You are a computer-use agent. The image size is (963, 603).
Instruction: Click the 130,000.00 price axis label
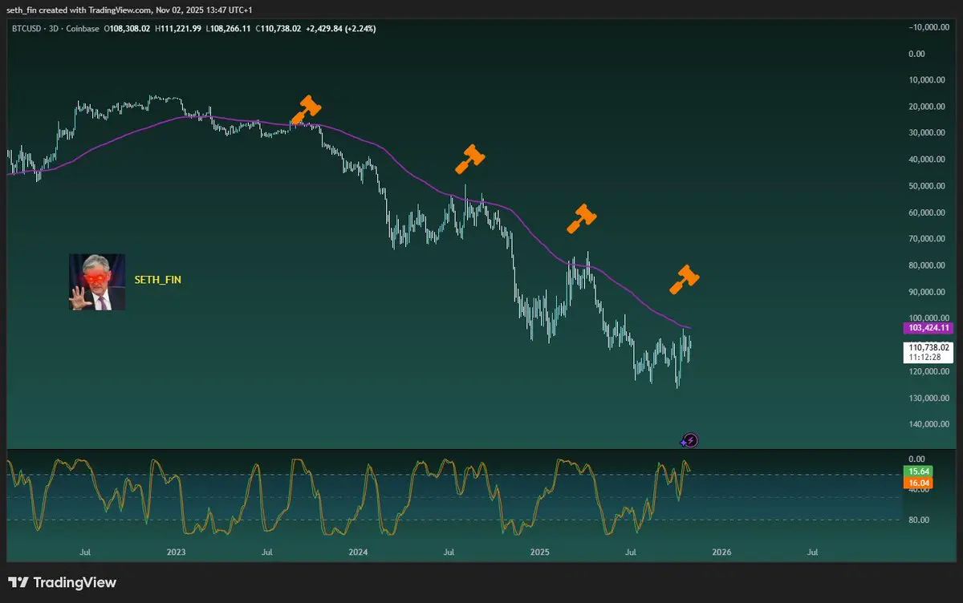click(928, 399)
